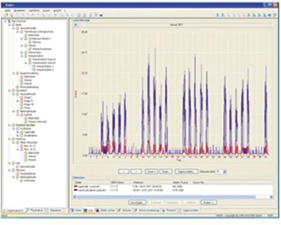Click right arrow of meter list scrollbar

click(x=271, y=197)
